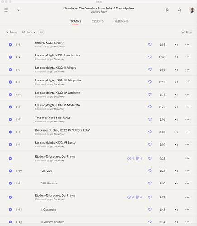Open Etudes (4) for piano 4:38 title
The width and height of the screenshot is (197, 226).
tap(52, 157)
